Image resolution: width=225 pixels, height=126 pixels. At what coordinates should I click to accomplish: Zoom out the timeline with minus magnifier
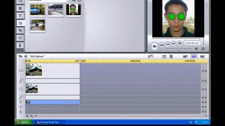32,116
